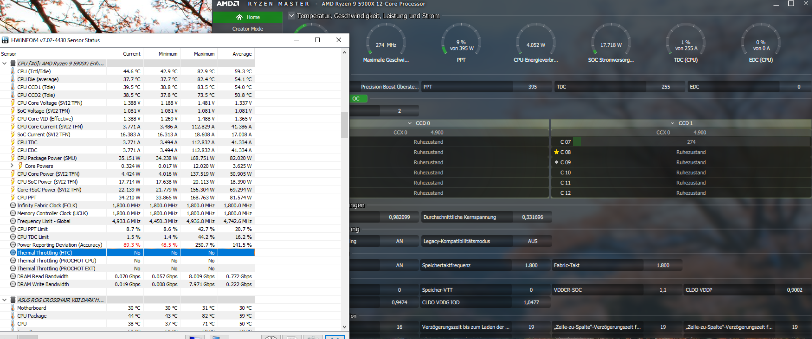
Task: Select core C 11 in CCD 1
Action: click(x=682, y=183)
